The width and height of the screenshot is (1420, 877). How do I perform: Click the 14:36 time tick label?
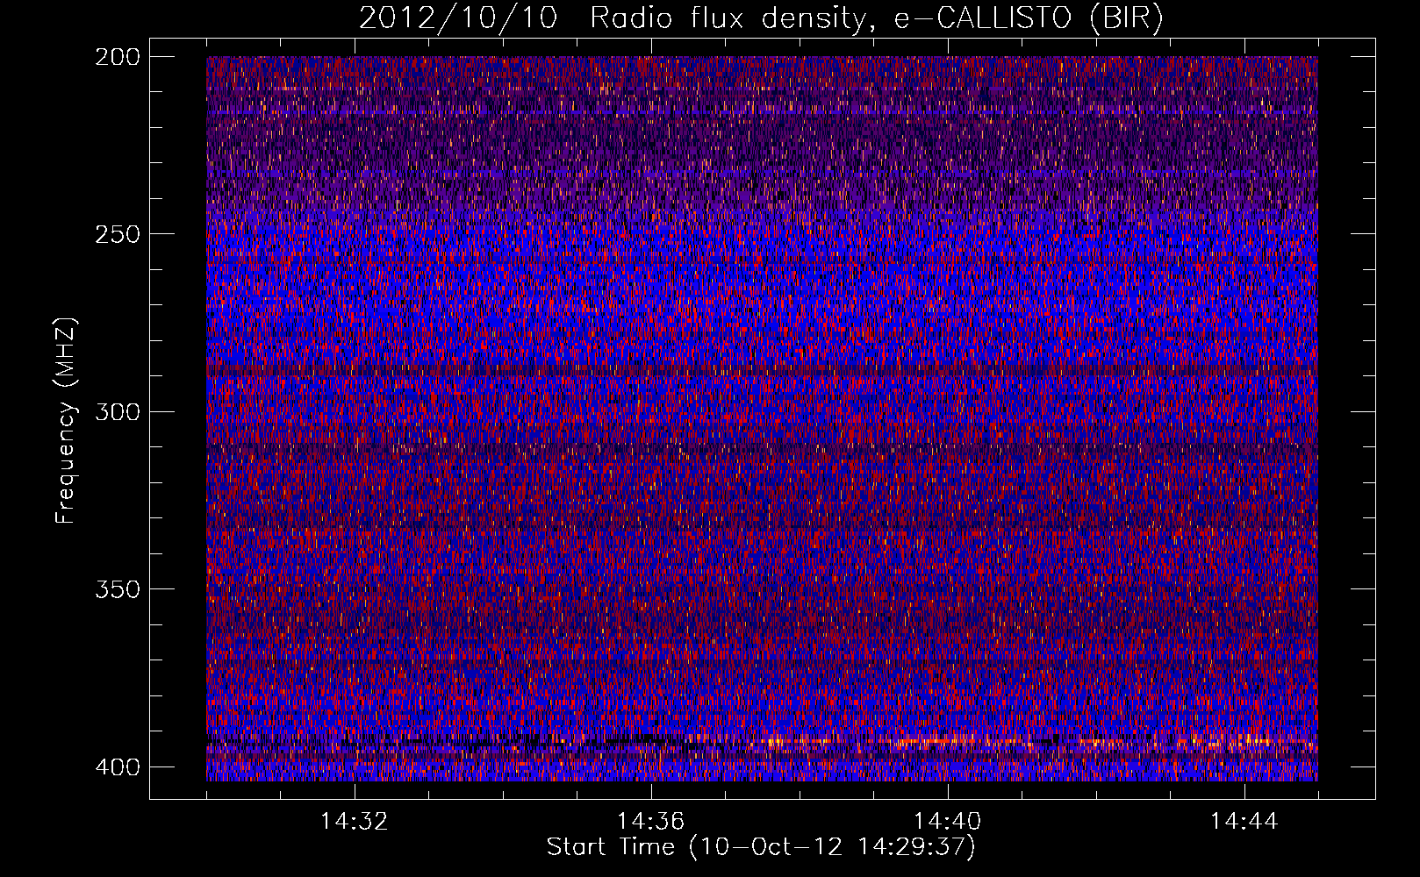[651, 822]
